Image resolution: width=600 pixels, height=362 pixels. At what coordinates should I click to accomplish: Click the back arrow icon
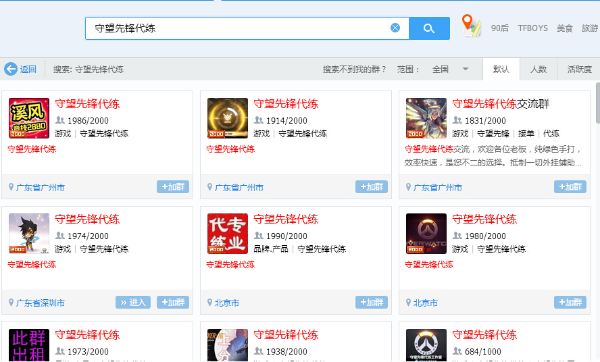pos(11,69)
